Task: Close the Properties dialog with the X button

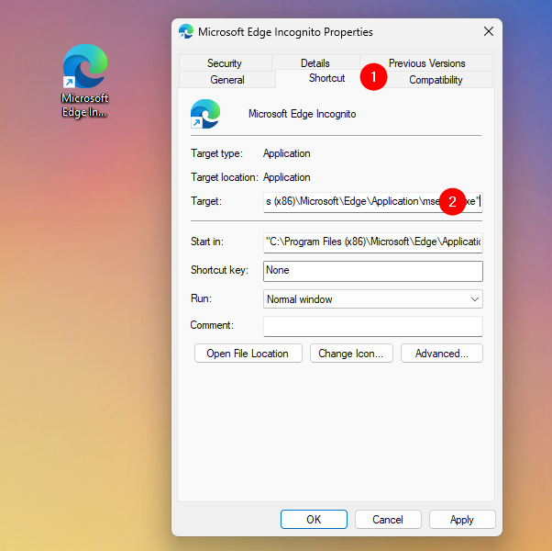Action: point(489,31)
